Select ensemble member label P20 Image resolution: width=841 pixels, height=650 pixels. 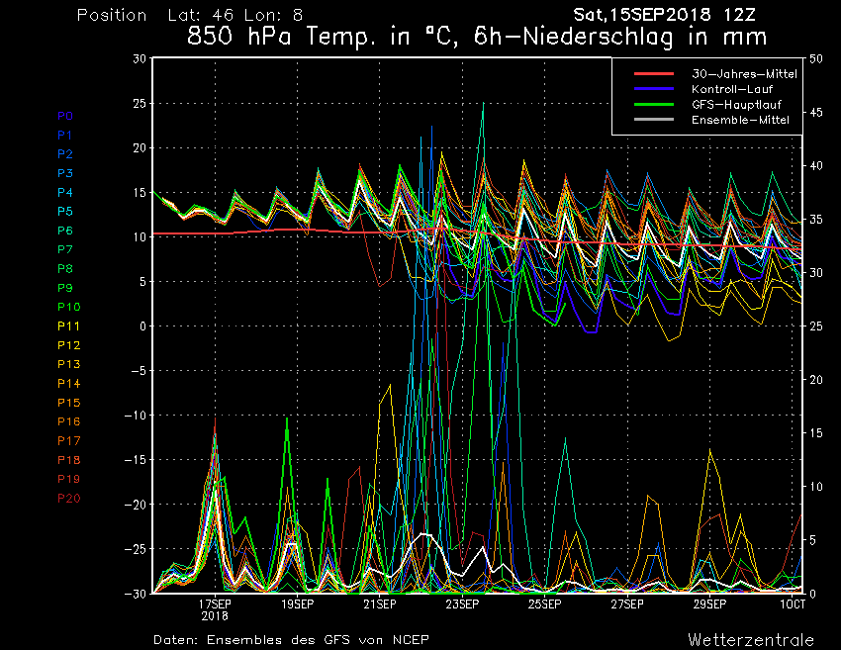point(68,499)
